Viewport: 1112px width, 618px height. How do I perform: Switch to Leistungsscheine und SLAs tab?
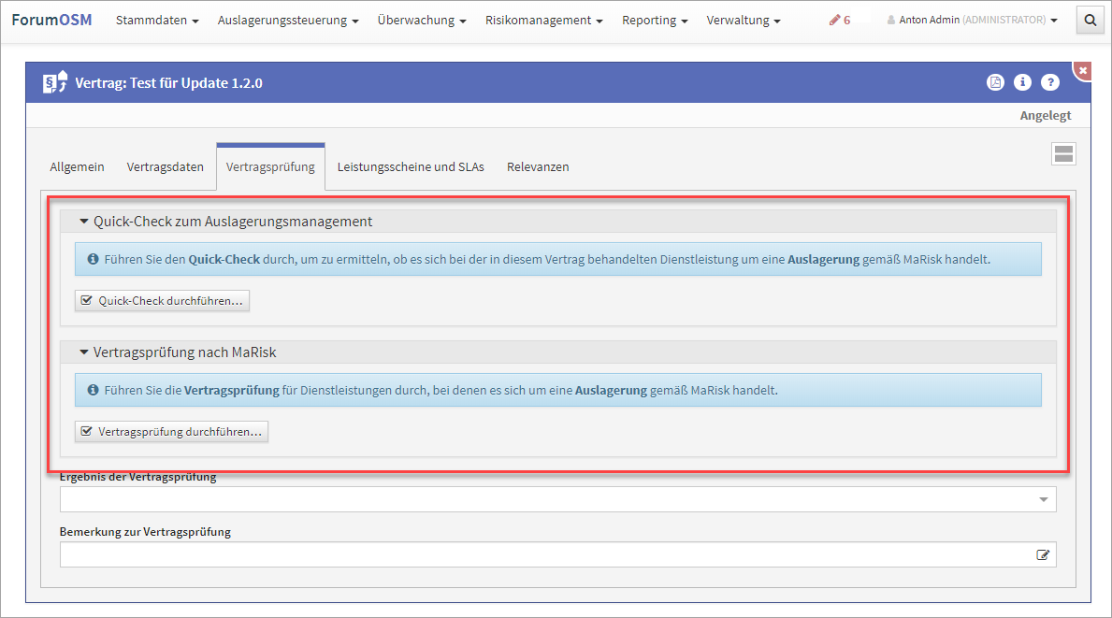click(411, 166)
